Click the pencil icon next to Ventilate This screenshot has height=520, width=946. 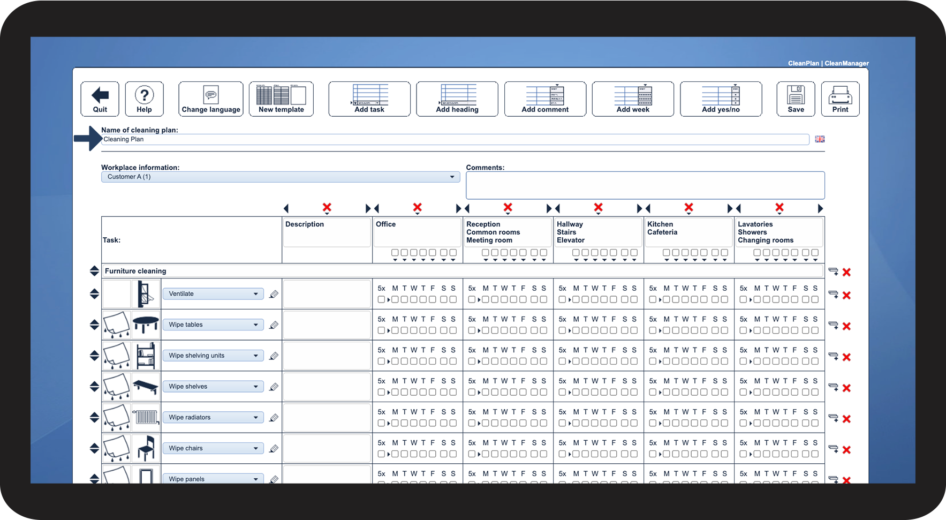pyautogui.click(x=274, y=294)
